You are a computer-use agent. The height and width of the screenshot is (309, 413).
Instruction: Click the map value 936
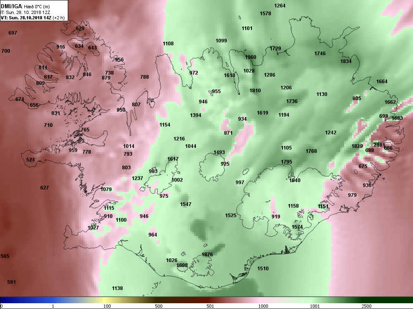point(367,185)
